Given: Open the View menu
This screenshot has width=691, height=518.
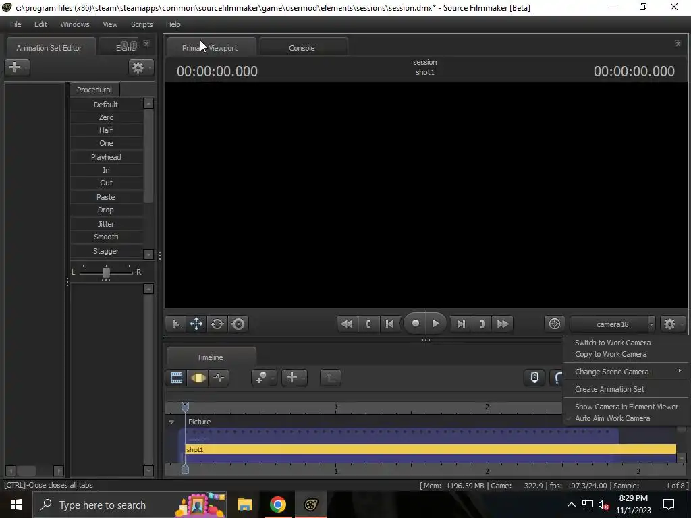Looking at the screenshot, I should click(110, 24).
